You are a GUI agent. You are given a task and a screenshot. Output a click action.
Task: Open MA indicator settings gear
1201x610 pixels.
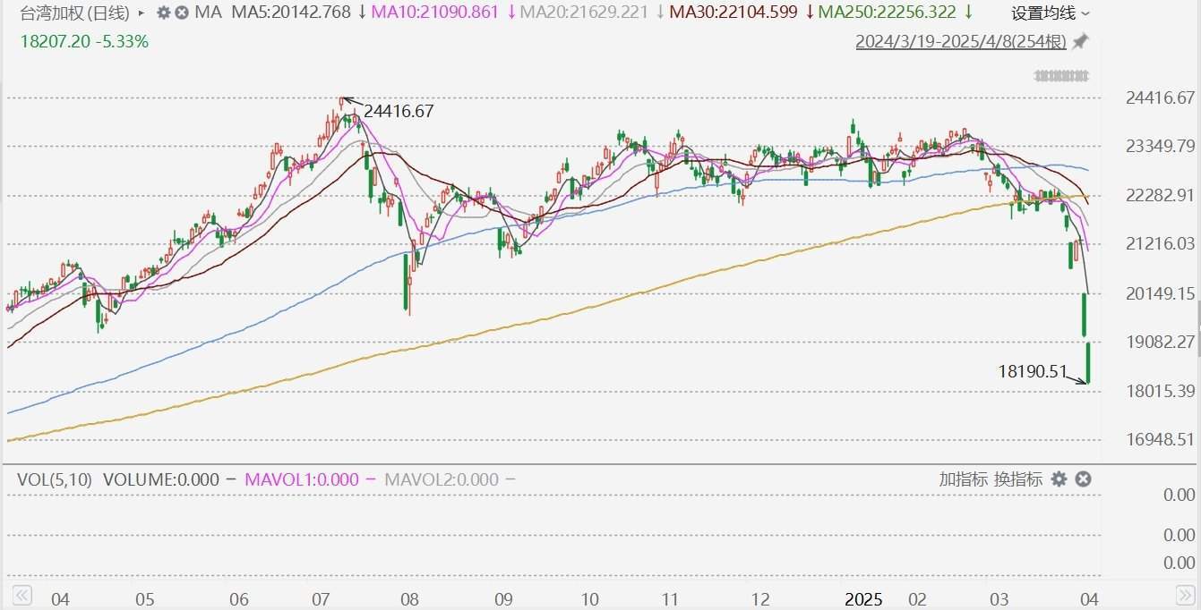click(163, 13)
